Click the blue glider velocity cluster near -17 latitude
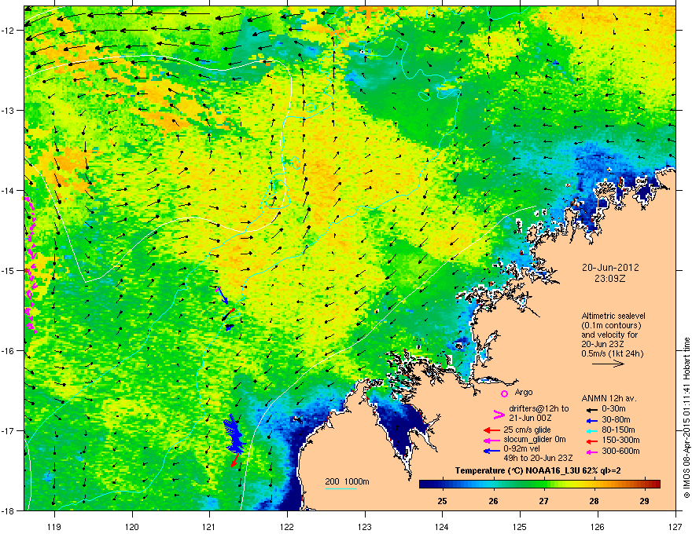692x534 pixels. [235, 435]
